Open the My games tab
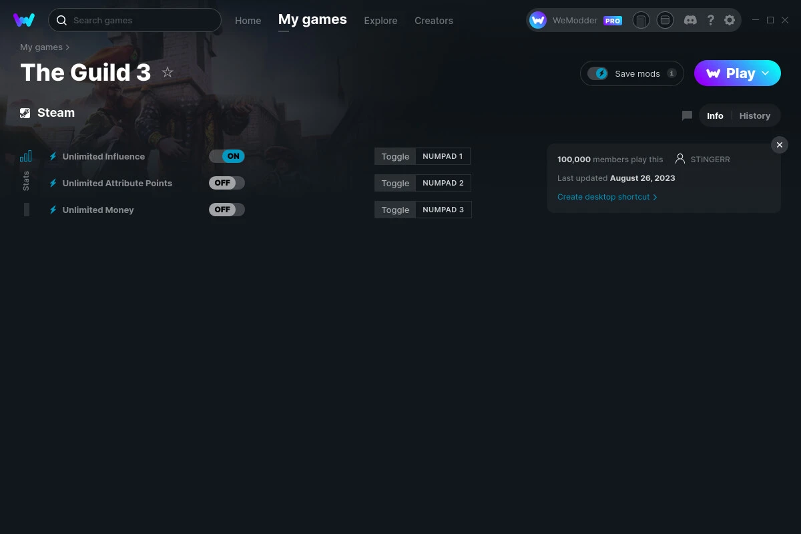This screenshot has width=801, height=534. pos(312,20)
